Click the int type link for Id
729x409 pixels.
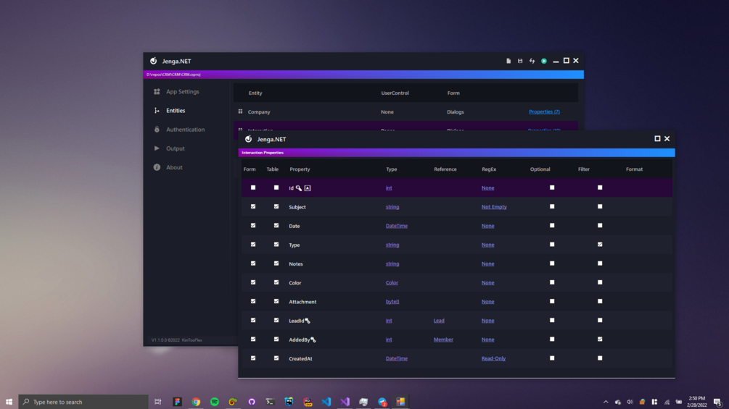tap(389, 187)
